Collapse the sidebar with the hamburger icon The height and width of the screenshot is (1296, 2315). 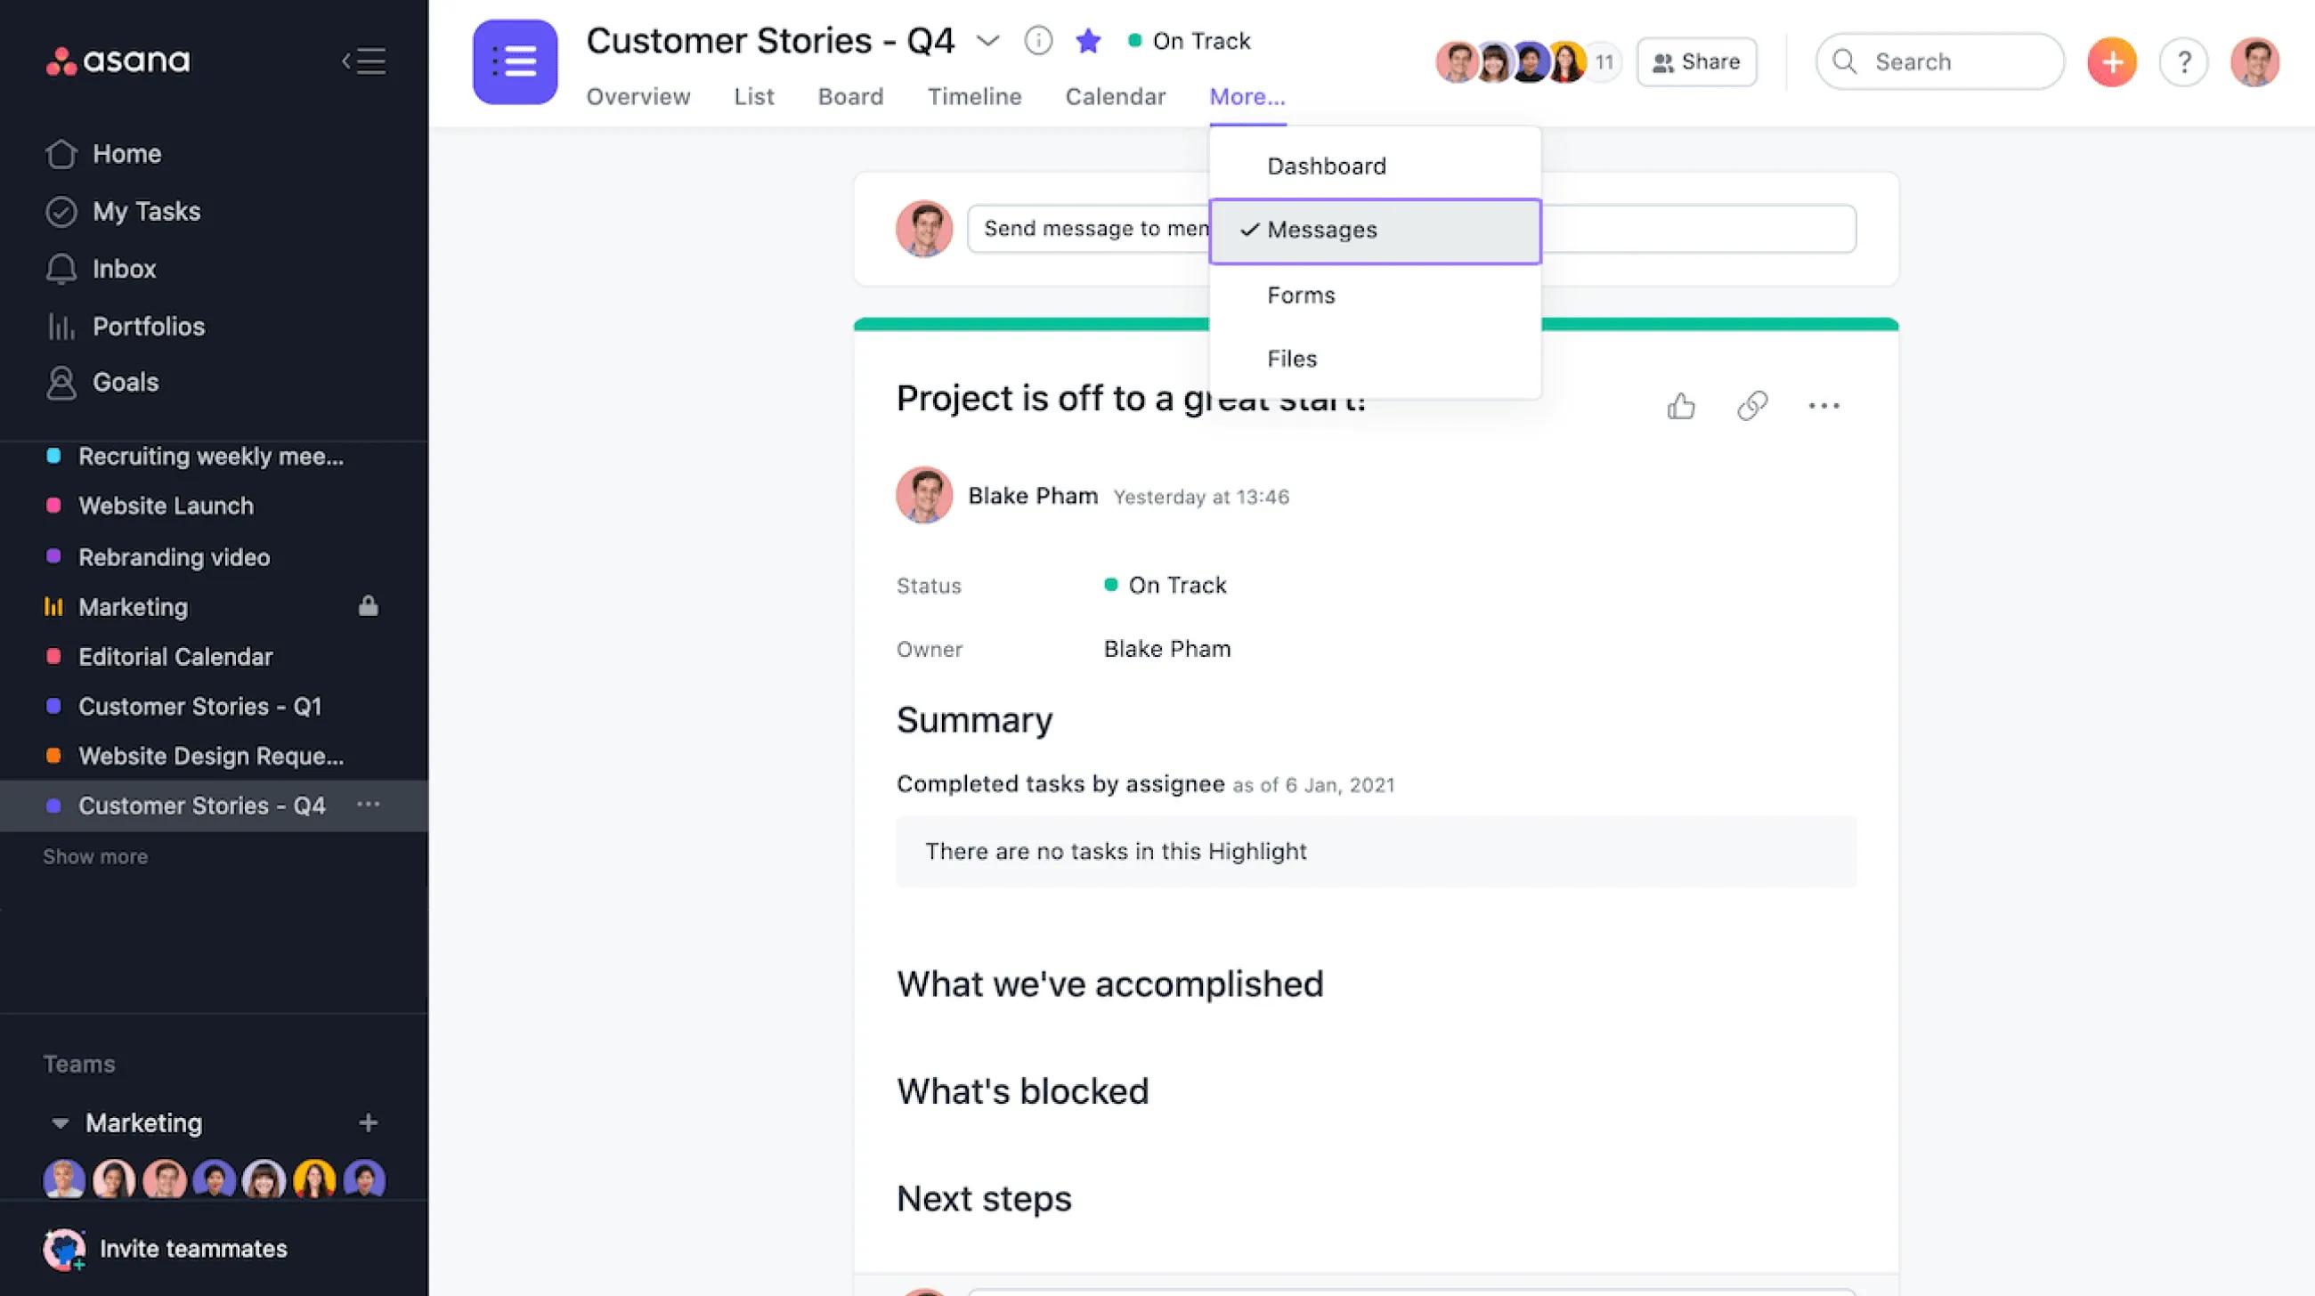coord(364,61)
